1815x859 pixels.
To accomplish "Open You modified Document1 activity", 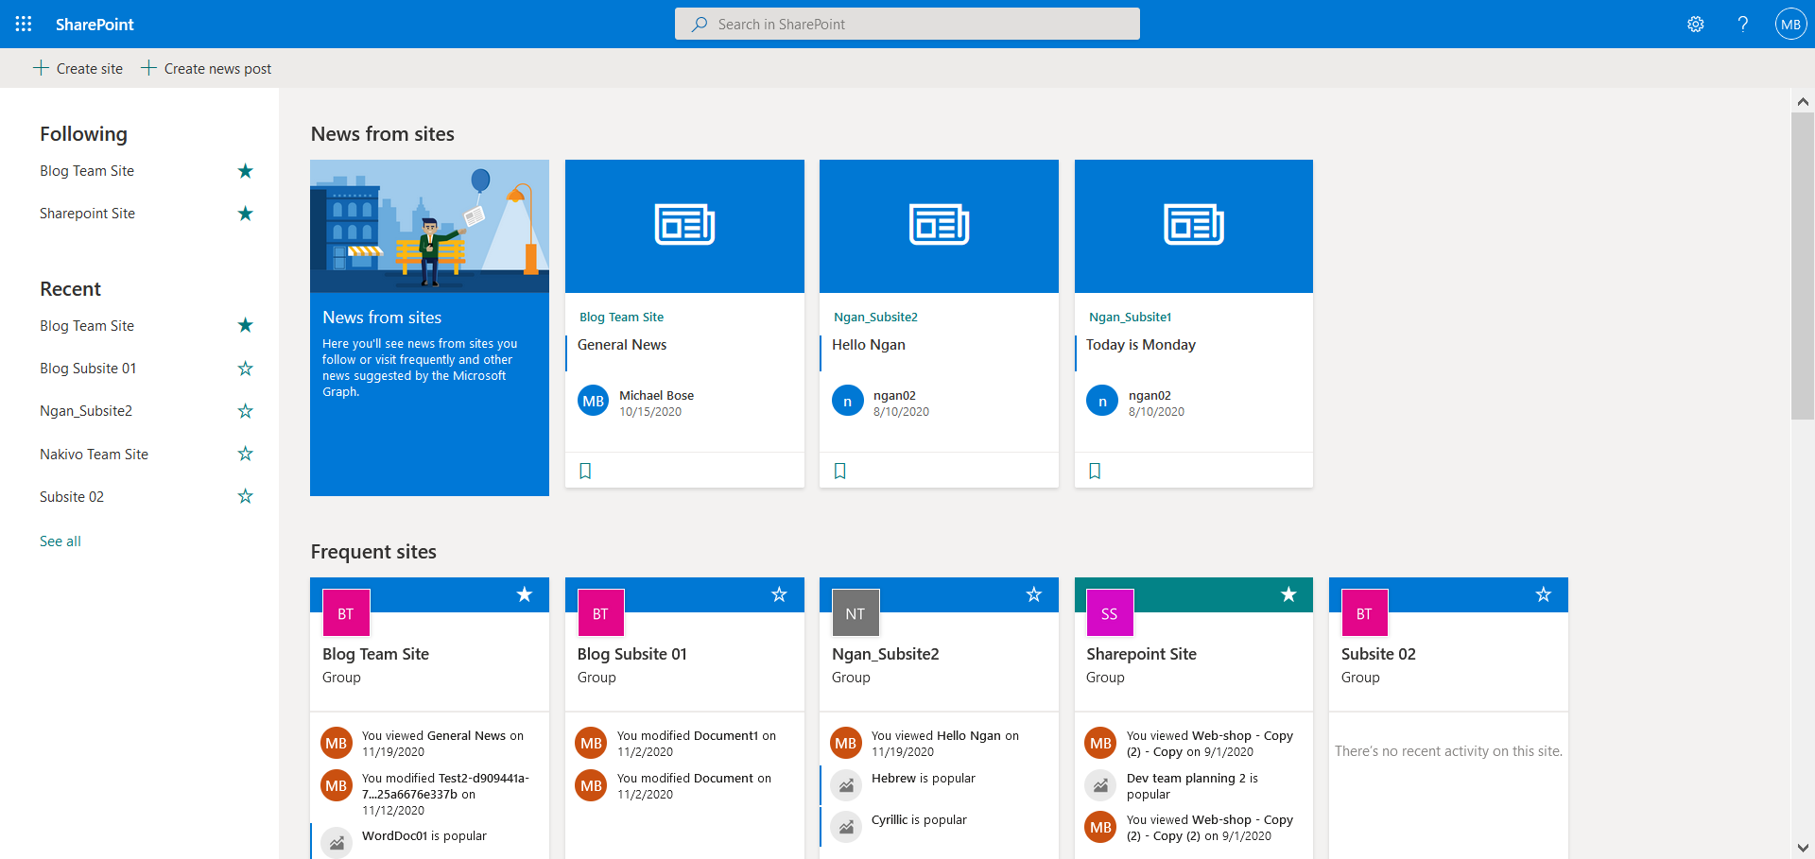I will (x=697, y=744).
